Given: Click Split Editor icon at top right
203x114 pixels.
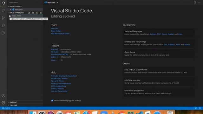Looking at the screenshot, I should 195,3.
